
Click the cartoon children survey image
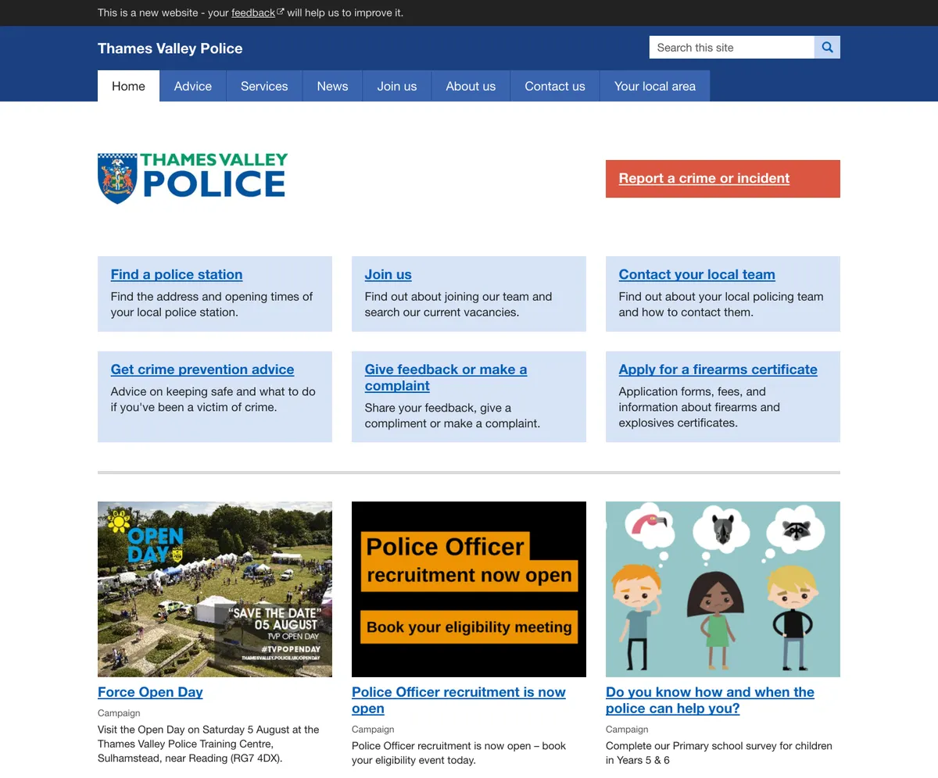click(723, 589)
